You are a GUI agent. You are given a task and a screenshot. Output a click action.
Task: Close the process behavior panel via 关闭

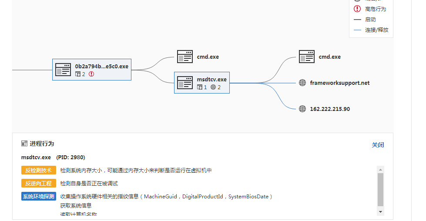click(378, 145)
